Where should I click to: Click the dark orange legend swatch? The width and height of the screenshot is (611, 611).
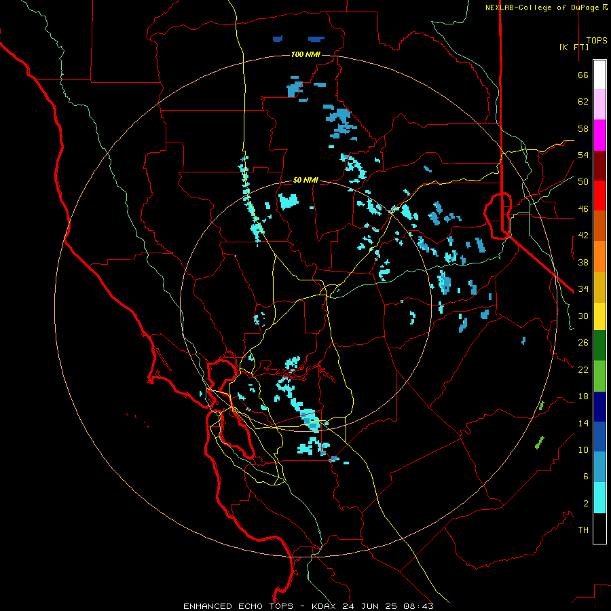pos(599,226)
